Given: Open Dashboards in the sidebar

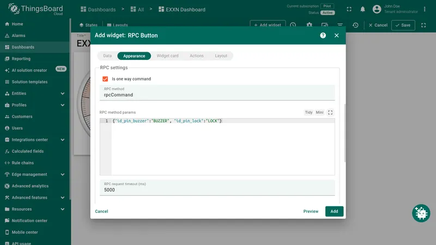Looking at the screenshot, I should click(35, 47).
